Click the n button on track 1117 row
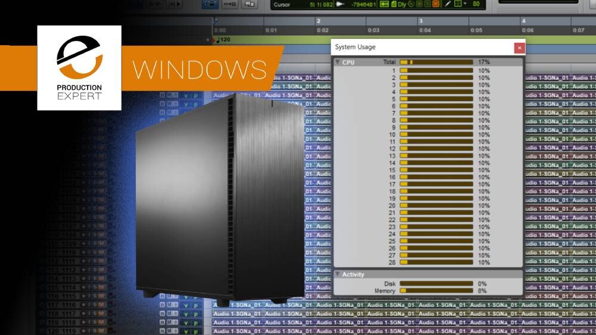 tap(162, 314)
